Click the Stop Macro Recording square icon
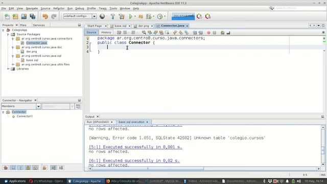327x184 pixels. pos(215,33)
